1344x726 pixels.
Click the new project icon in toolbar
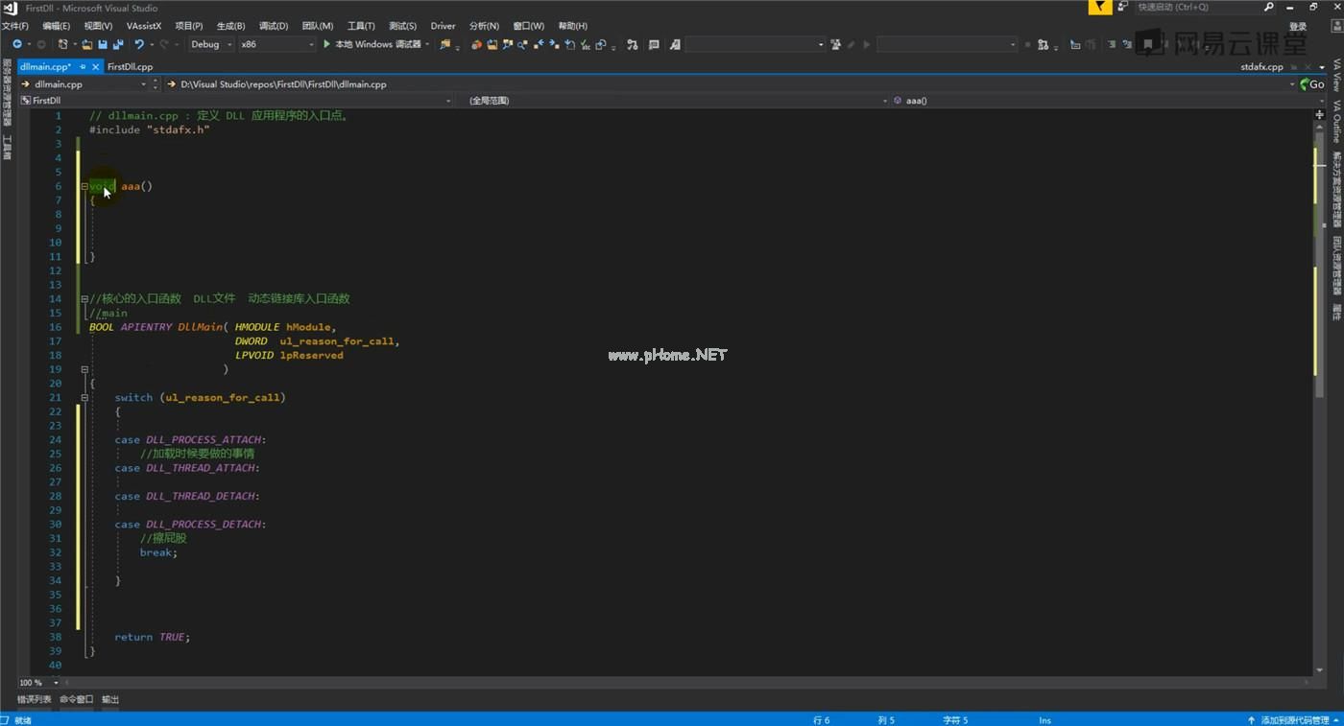(63, 44)
